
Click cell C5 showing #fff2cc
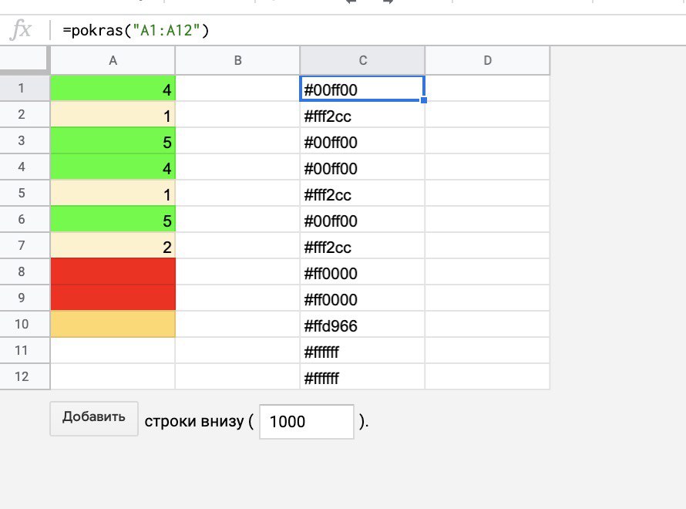click(x=362, y=194)
